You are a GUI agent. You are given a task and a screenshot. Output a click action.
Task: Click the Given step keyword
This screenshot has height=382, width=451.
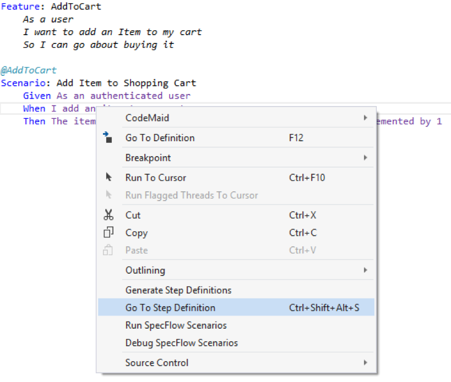click(36, 96)
